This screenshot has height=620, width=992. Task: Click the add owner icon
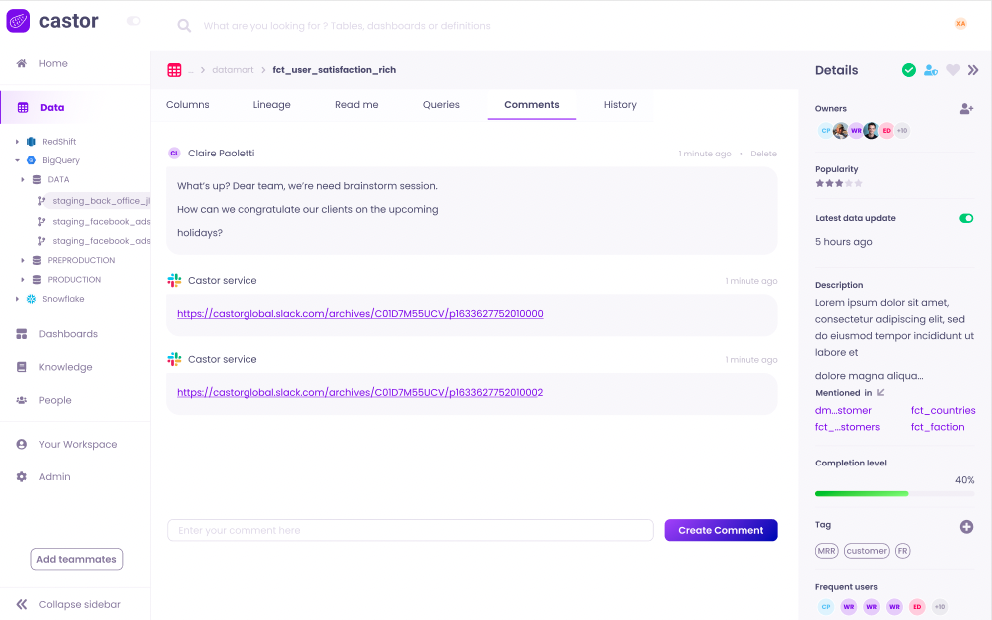[966, 109]
